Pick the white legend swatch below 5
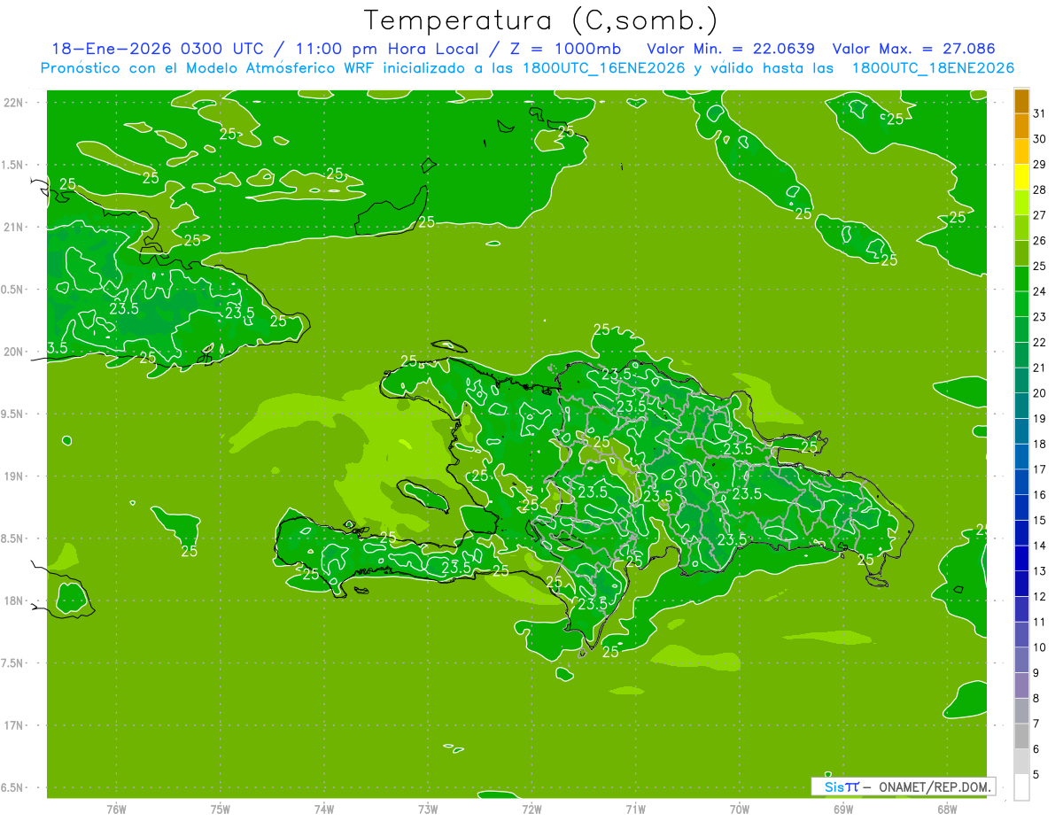This screenshot has width=1063, height=821. coord(1021,787)
